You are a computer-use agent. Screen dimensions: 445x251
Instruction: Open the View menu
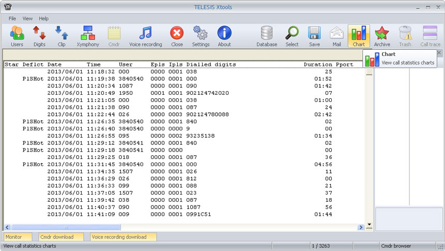pos(27,19)
